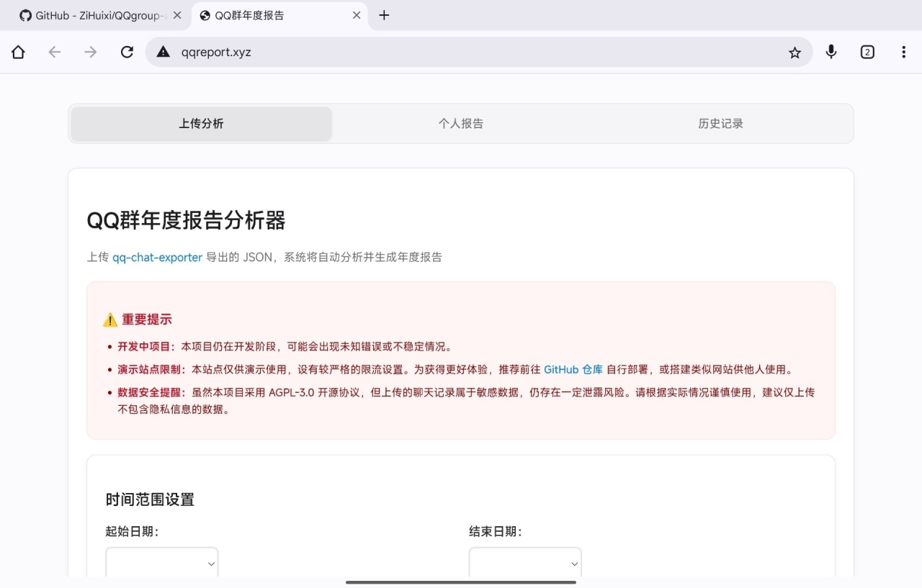This screenshot has height=588, width=922.
Task: Click the 结束日期 field label
Action: [x=496, y=532]
